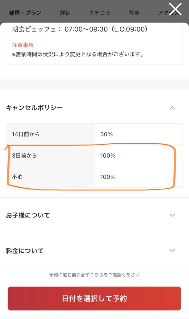
Task: Switch to the 部屋・プラン tab
Action: coord(25,13)
